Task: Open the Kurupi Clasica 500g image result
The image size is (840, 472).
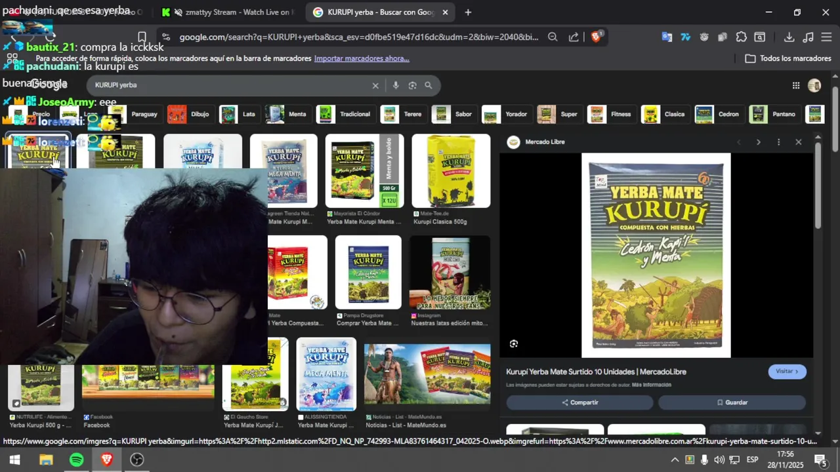Action: point(451,171)
